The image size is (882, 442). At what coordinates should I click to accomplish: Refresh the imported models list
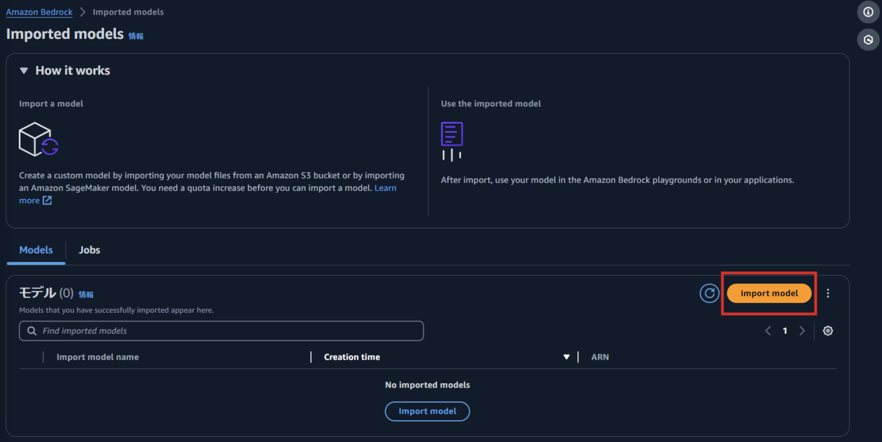(x=709, y=293)
